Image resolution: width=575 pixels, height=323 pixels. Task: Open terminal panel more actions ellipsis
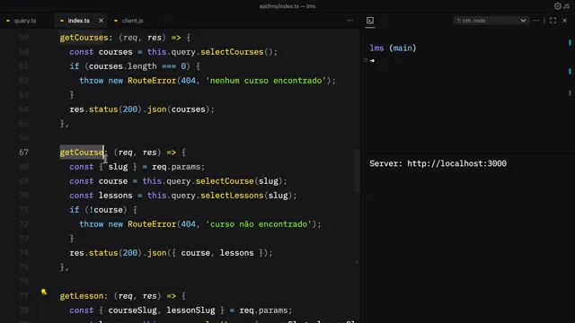(535, 21)
